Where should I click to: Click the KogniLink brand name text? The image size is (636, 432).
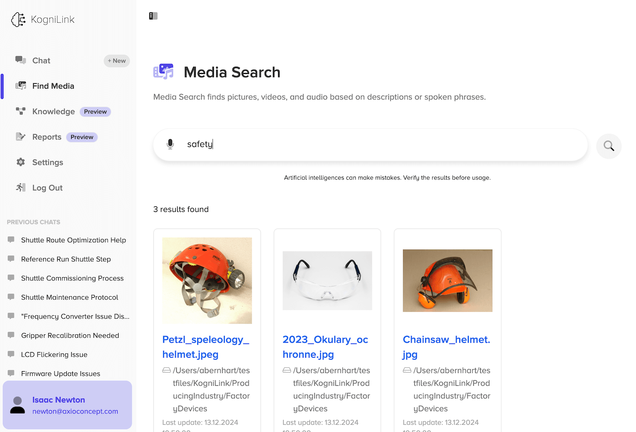[x=53, y=20]
